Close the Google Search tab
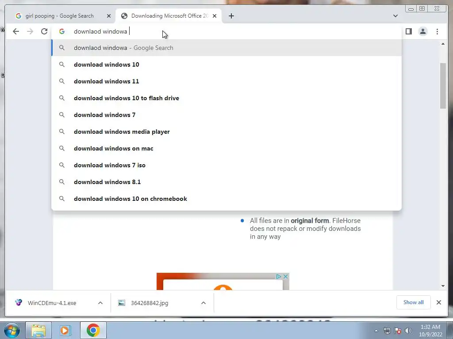 109,16
